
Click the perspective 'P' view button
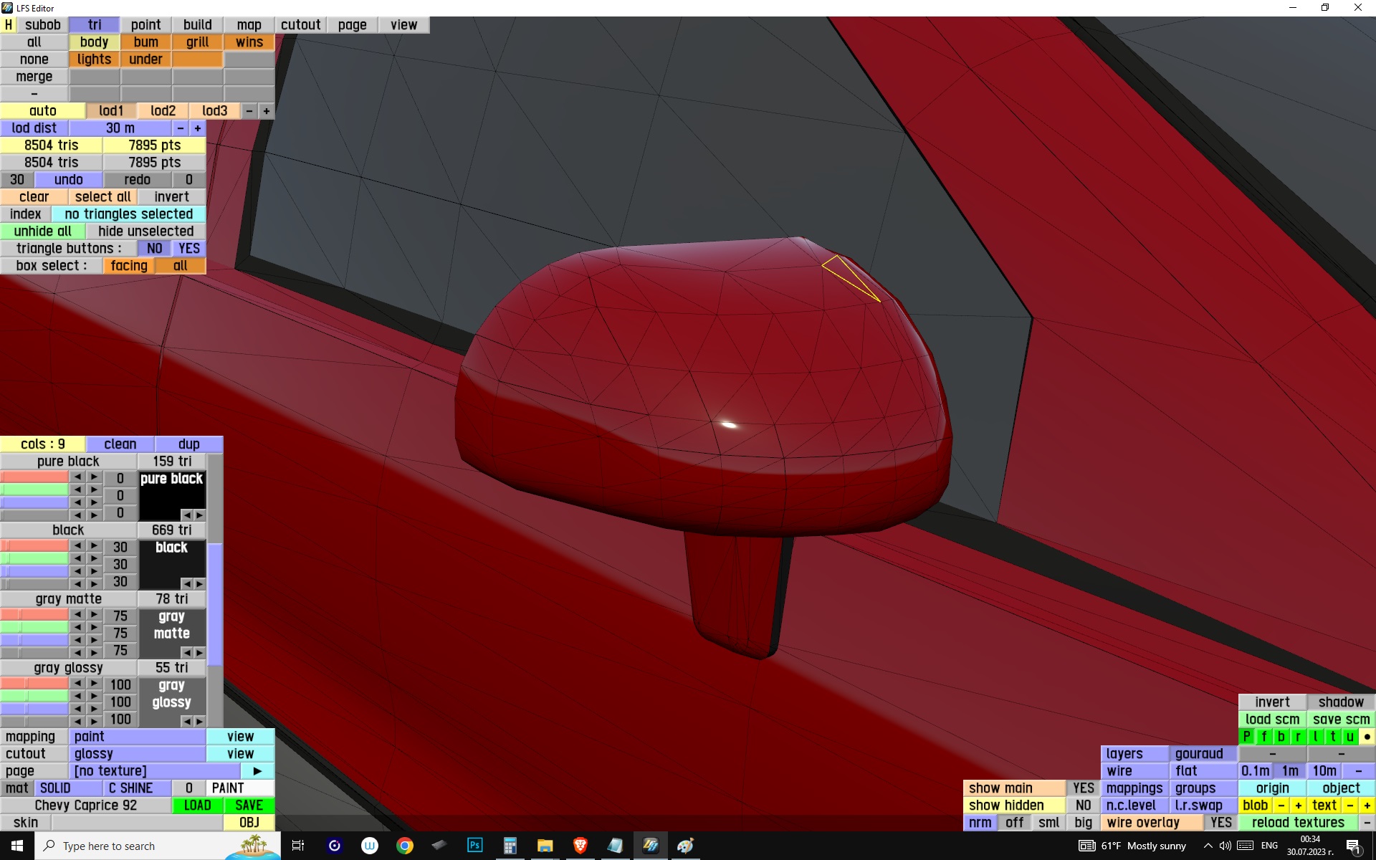1246,736
